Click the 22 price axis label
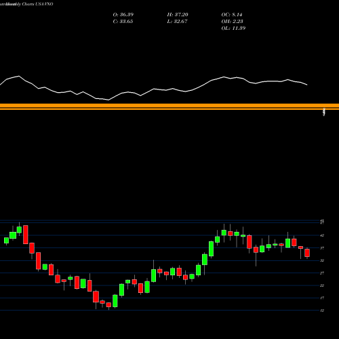This screenshot has height=339, width=339. point(322,285)
